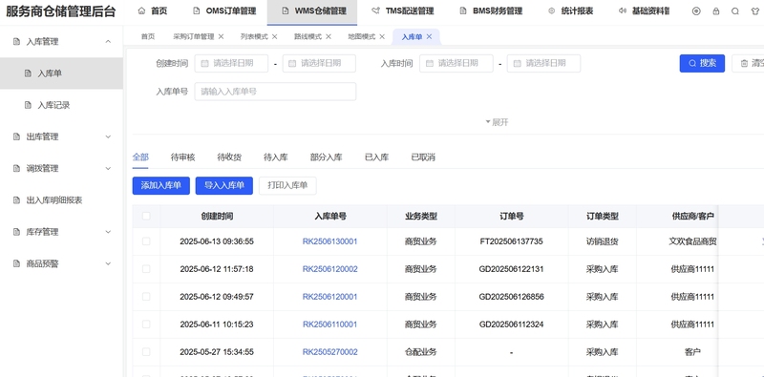
Task: Click the 添加入库单 button
Action: click(161, 185)
